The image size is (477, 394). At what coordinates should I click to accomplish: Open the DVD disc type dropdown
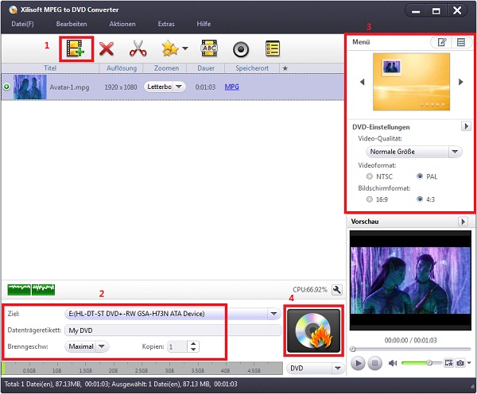tap(316, 368)
